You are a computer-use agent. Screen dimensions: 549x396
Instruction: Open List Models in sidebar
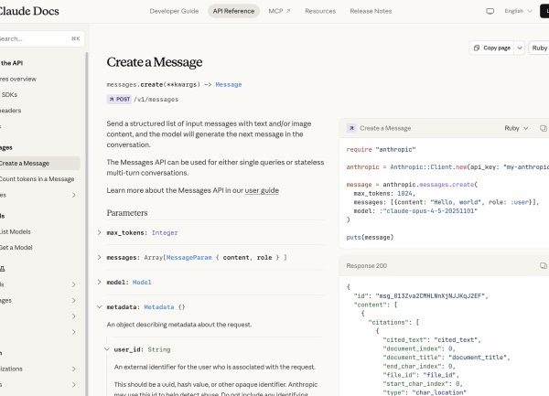click(16, 231)
